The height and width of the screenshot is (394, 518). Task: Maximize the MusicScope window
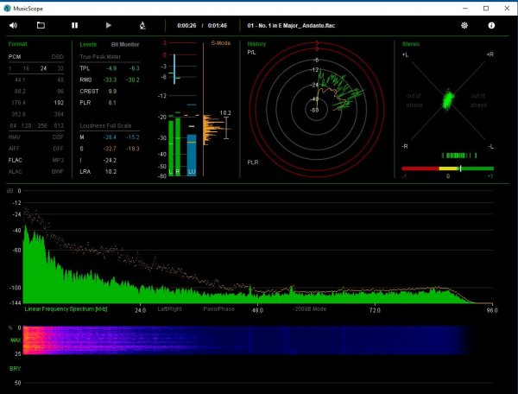(x=486, y=9)
